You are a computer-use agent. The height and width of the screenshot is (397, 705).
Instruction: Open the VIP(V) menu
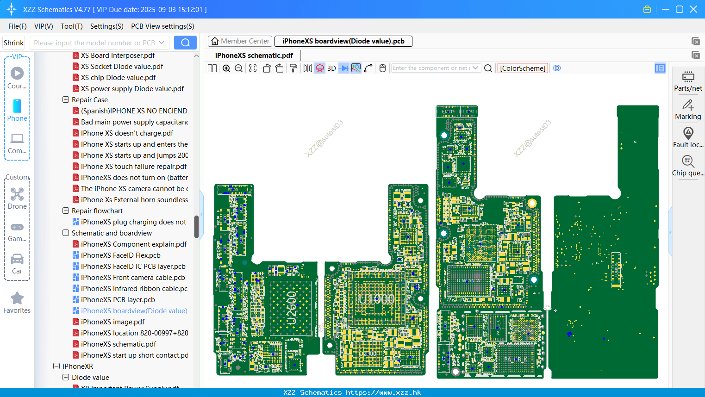coord(44,26)
